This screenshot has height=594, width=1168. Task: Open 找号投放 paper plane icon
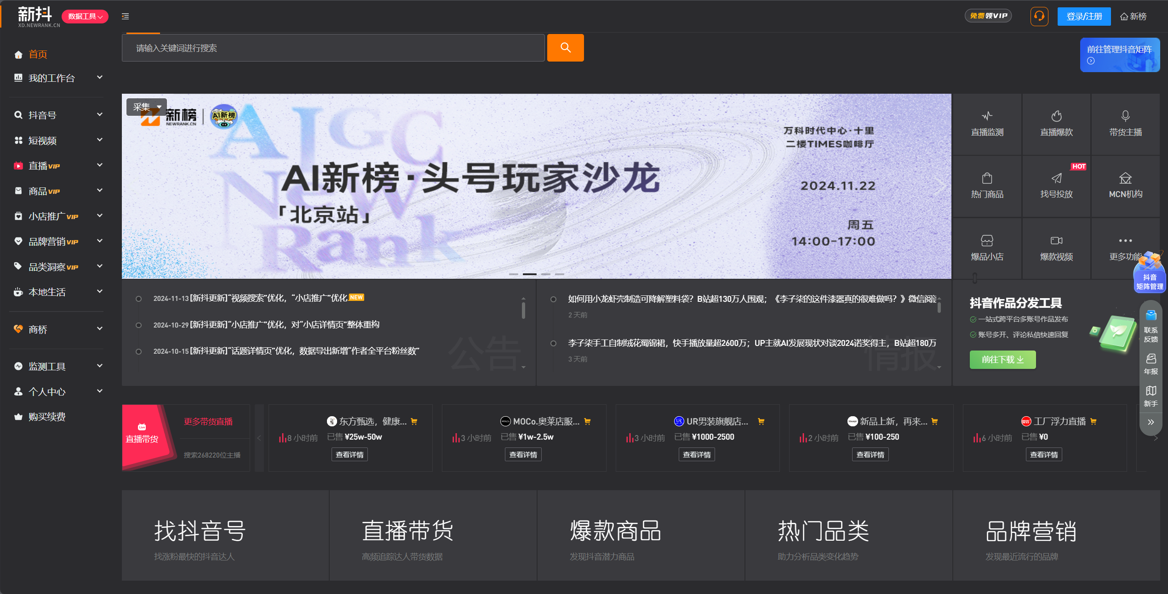coord(1056,186)
